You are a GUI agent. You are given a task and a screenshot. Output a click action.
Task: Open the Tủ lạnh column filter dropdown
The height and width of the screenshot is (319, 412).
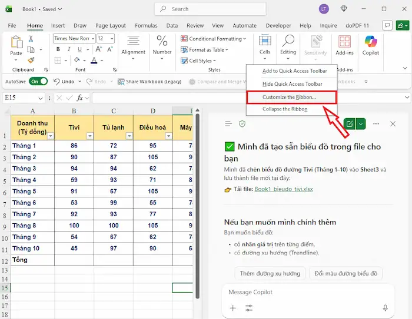point(128,136)
